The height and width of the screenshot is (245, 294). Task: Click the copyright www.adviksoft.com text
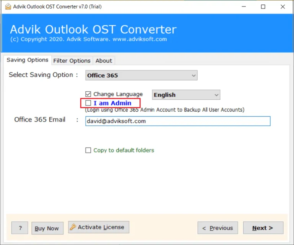click(x=88, y=39)
